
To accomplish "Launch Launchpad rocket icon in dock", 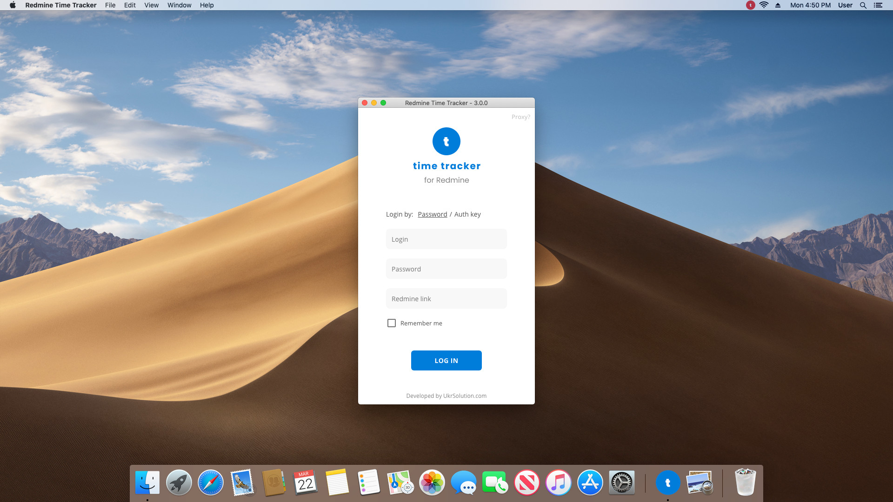I will coord(179,482).
